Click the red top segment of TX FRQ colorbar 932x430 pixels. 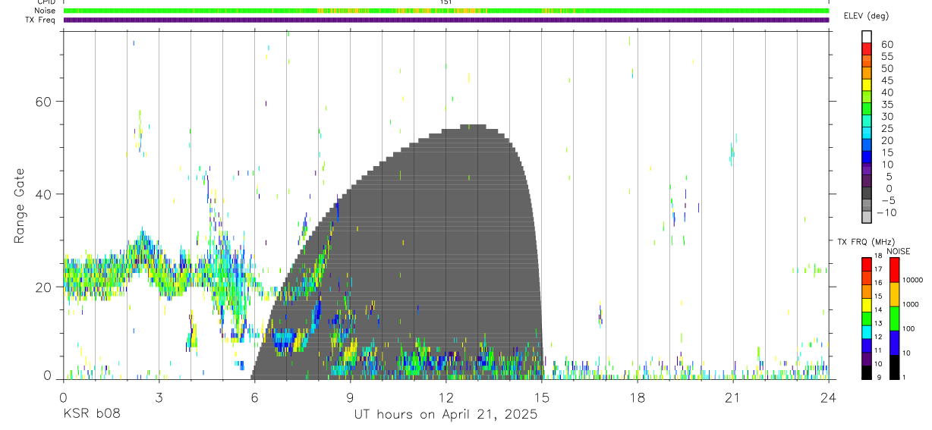[867, 265]
